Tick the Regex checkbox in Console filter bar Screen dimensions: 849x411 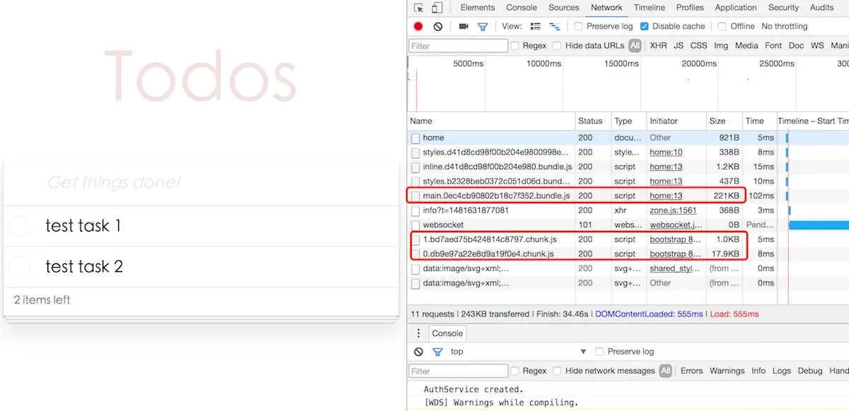515,371
